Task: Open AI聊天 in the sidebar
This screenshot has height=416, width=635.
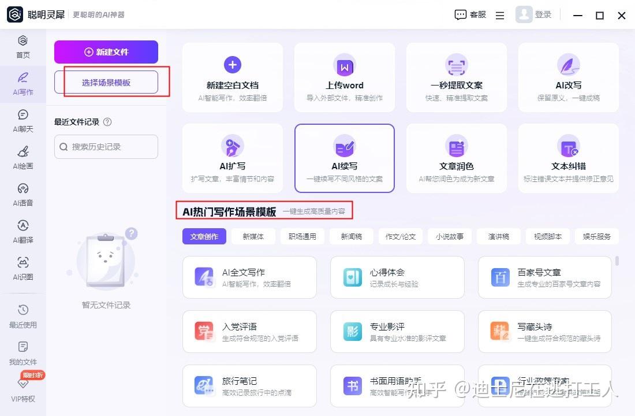Action: [x=23, y=120]
